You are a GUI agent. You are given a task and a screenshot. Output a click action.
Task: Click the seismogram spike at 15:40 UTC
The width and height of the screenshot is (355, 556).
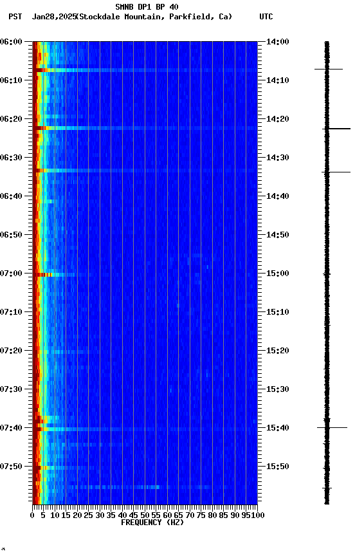tap(332, 428)
